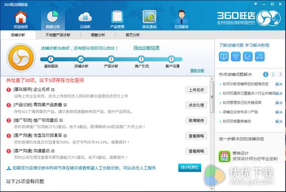Click the red alert icon beside 询盘及时回复率
The height and width of the screenshot is (192, 286).
click(9, 135)
